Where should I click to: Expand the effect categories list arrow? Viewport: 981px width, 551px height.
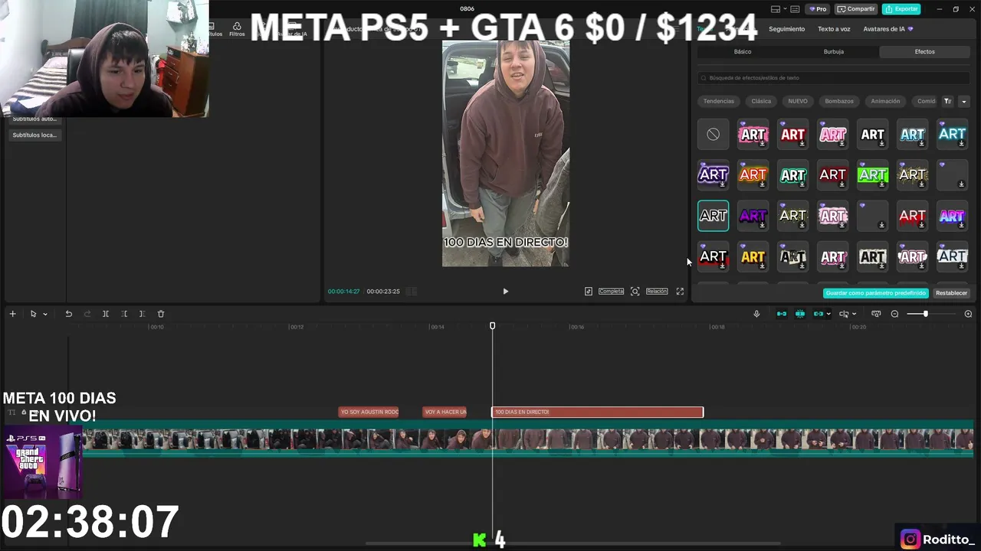tap(964, 101)
